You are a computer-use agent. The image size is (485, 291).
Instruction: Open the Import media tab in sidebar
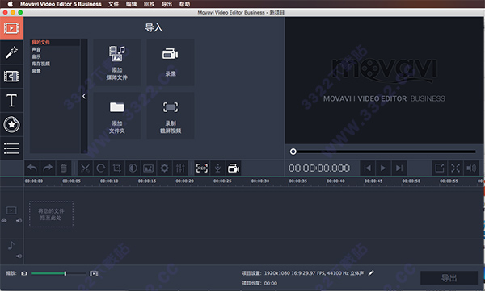[x=12, y=28]
